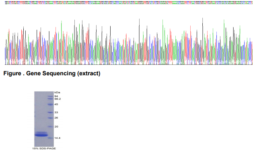This screenshot has height=153, width=255.
Task: Click the 14.4 kDa ladder band in gel
Action: tap(50, 138)
